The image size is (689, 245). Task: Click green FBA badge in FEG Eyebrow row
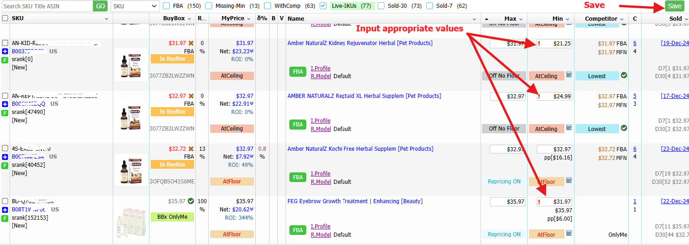(x=298, y=230)
